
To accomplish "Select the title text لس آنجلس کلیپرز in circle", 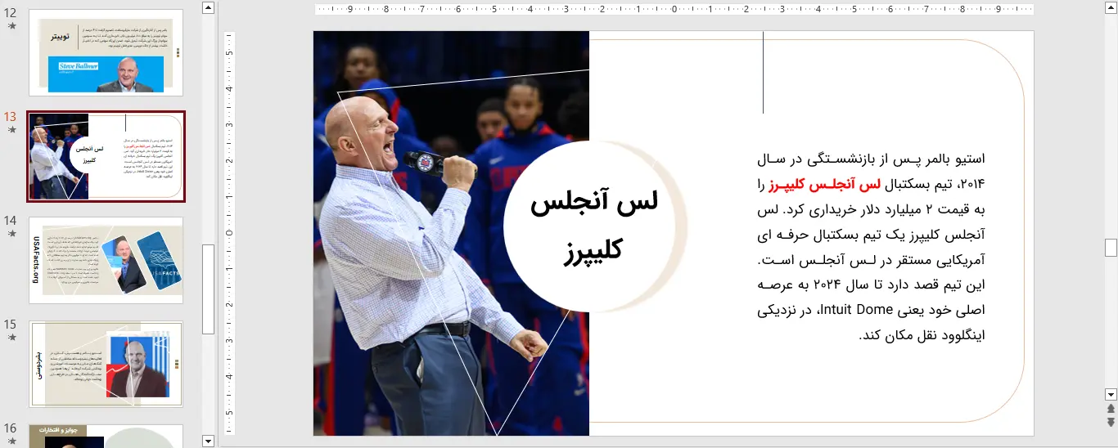I will click(x=594, y=226).
